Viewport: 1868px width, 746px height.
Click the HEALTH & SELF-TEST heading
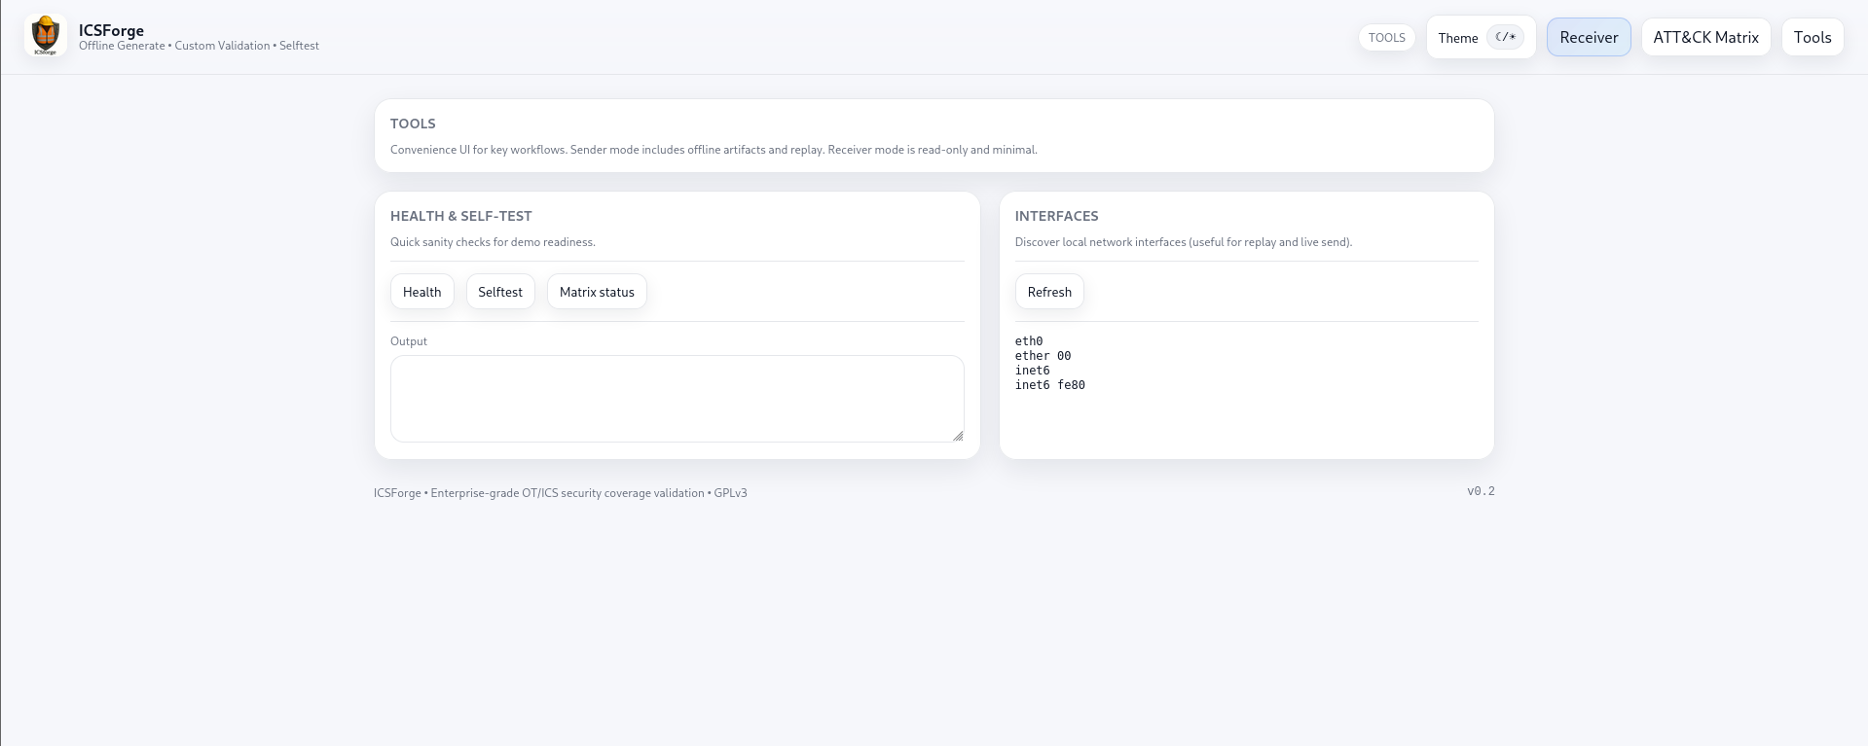(460, 216)
